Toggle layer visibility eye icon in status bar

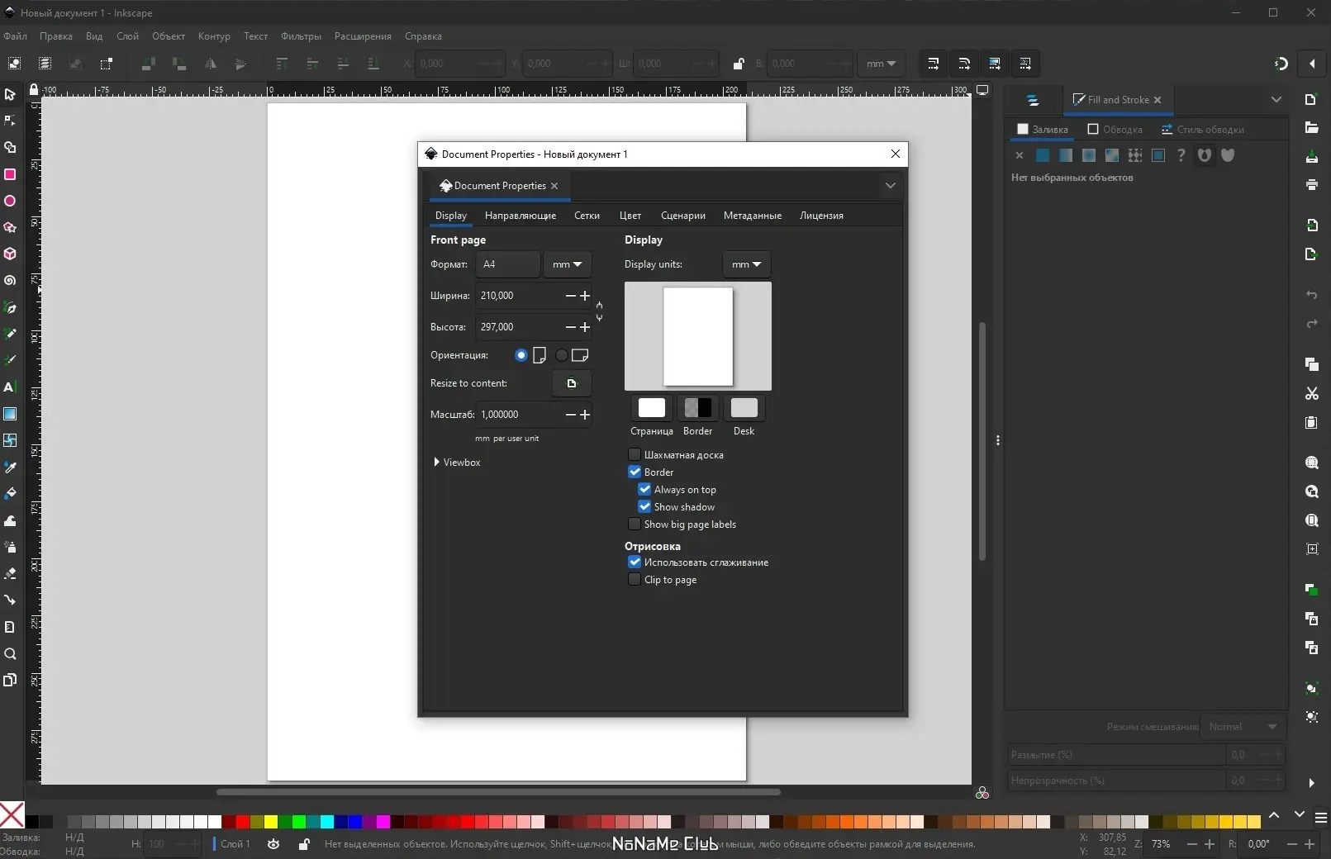[273, 844]
